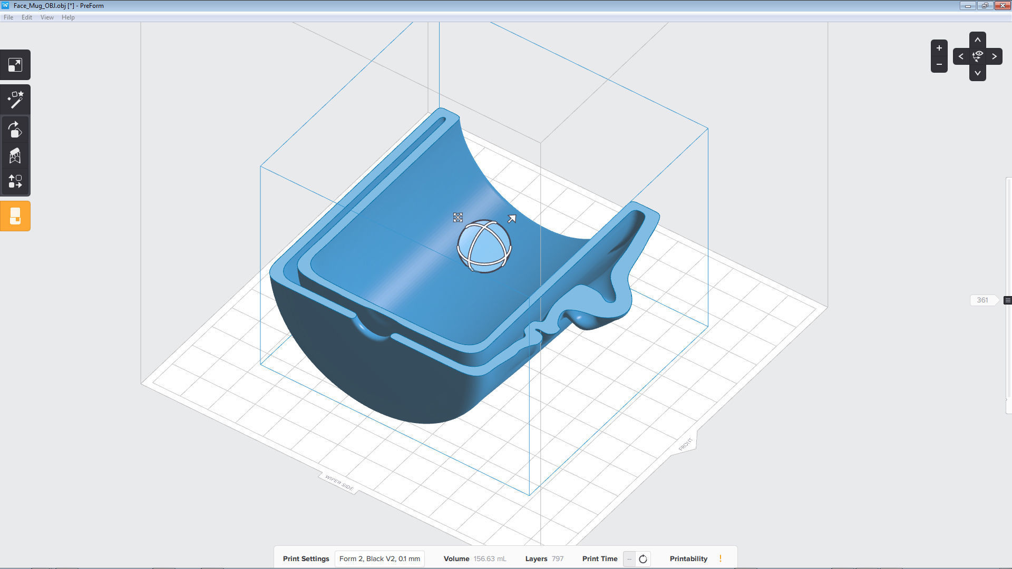Image resolution: width=1012 pixels, height=569 pixels.
Task: Click the rotation sphere manipulator
Action: click(x=484, y=247)
